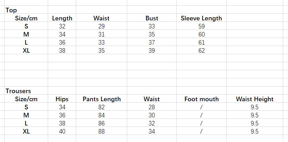Click the 'Foot mouth' header cell
Screen dimensions: 288x142
pyautogui.click(x=201, y=99)
